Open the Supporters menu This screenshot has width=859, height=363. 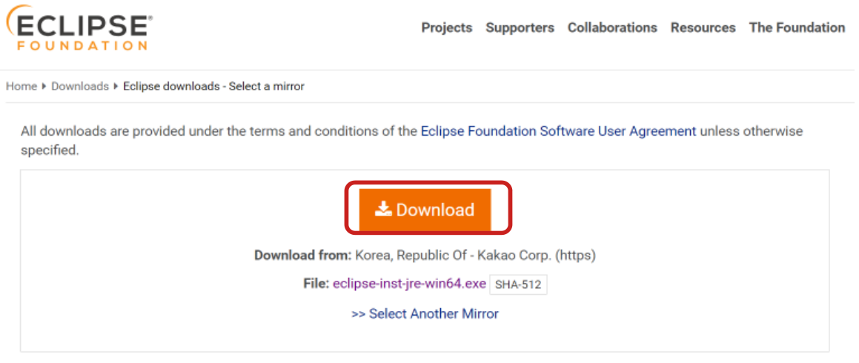520,27
